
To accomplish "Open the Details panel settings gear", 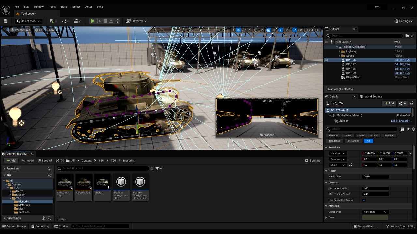I will pos(413,129).
